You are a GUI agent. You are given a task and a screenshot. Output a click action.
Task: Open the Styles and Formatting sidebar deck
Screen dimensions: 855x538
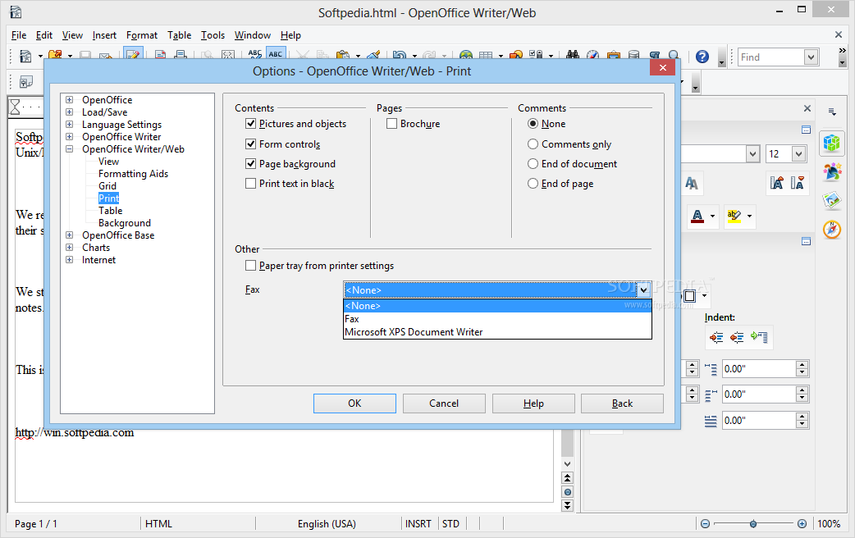click(831, 172)
